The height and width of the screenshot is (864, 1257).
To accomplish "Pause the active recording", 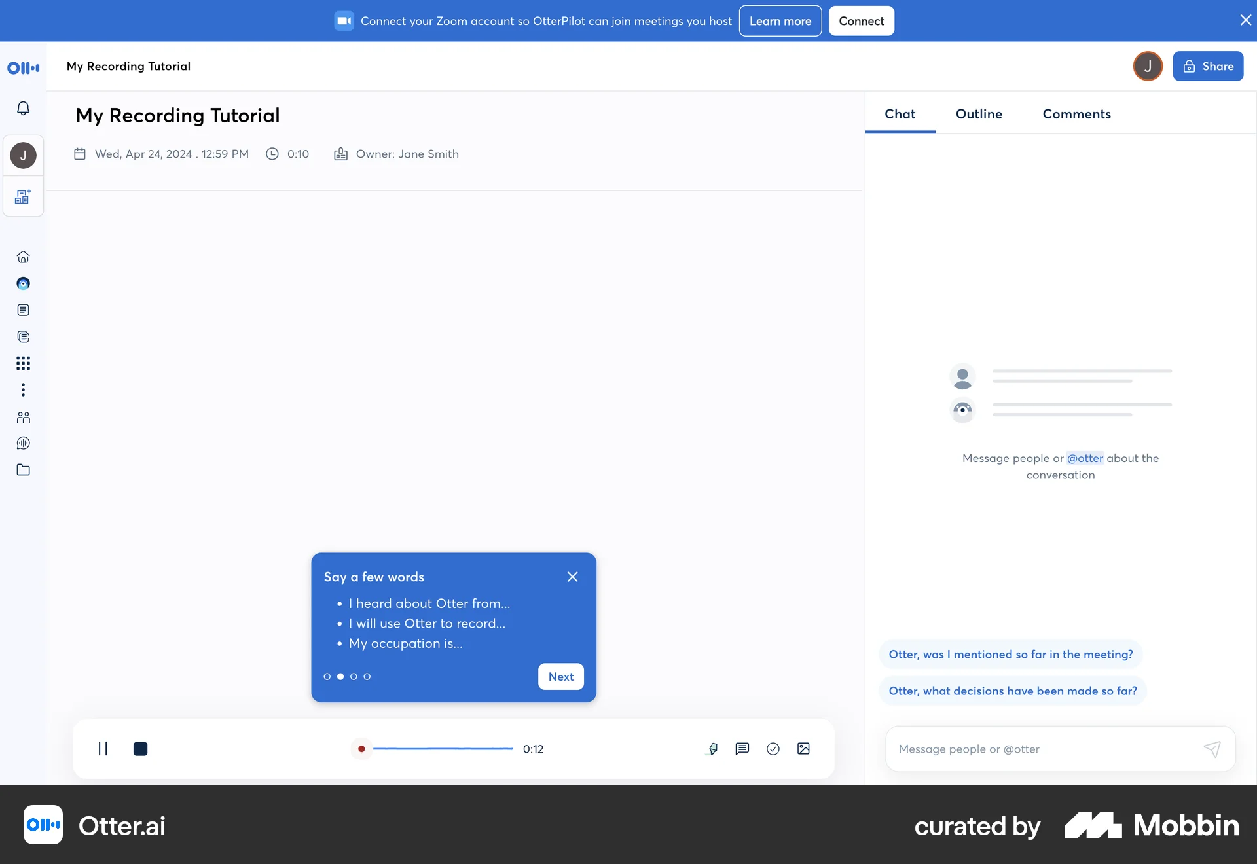I will pyautogui.click(x=103, y=749).
